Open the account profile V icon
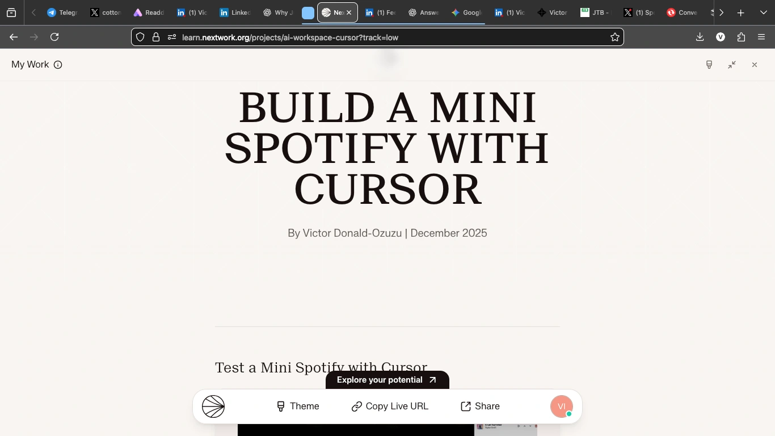The image size is (775, 436). point(721,37)
